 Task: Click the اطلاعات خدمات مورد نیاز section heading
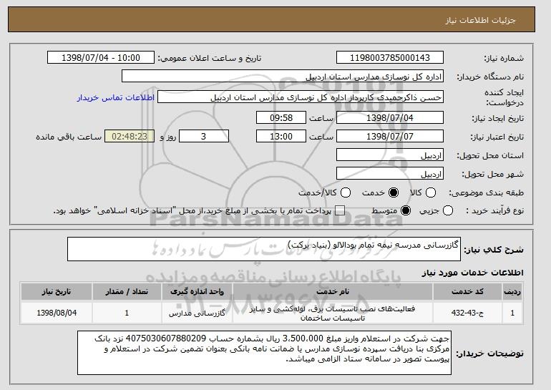tap(472, 273)
